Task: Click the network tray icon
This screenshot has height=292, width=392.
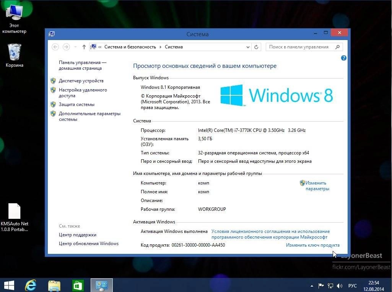Action: pyautogui.click(x=330, y=286)
